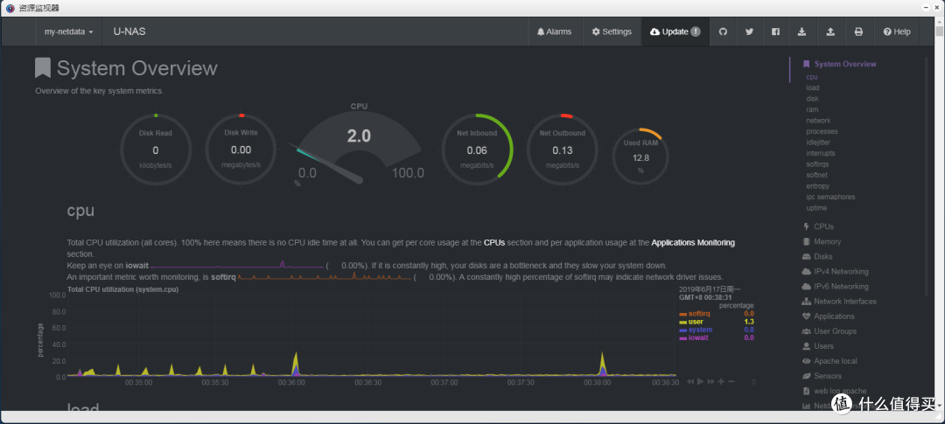Open Memory section in sidebar
945x424 pixels.
827,241
